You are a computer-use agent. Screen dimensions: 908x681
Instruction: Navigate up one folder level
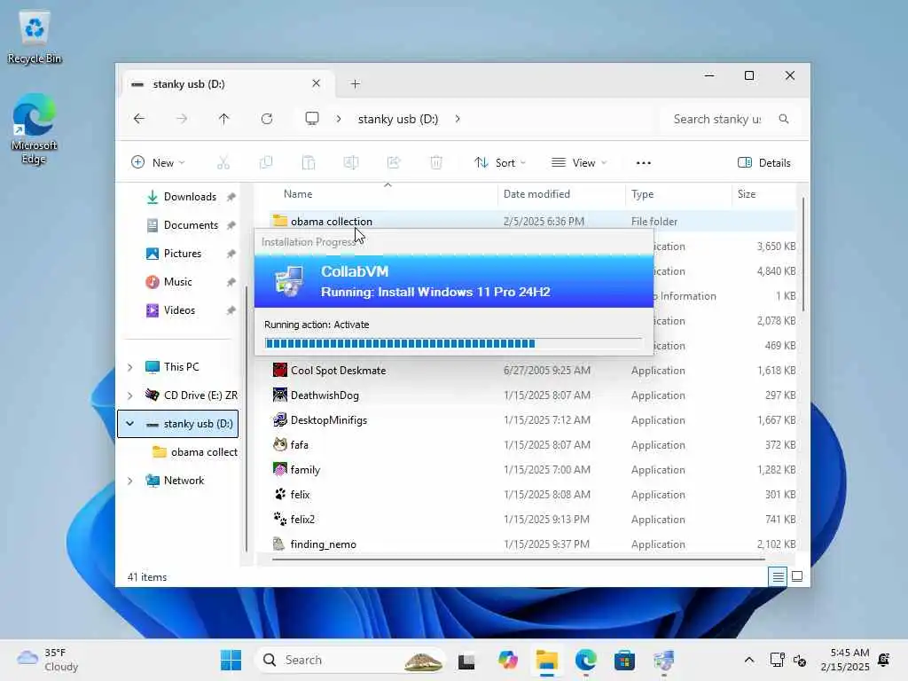[x=224, y=119]
